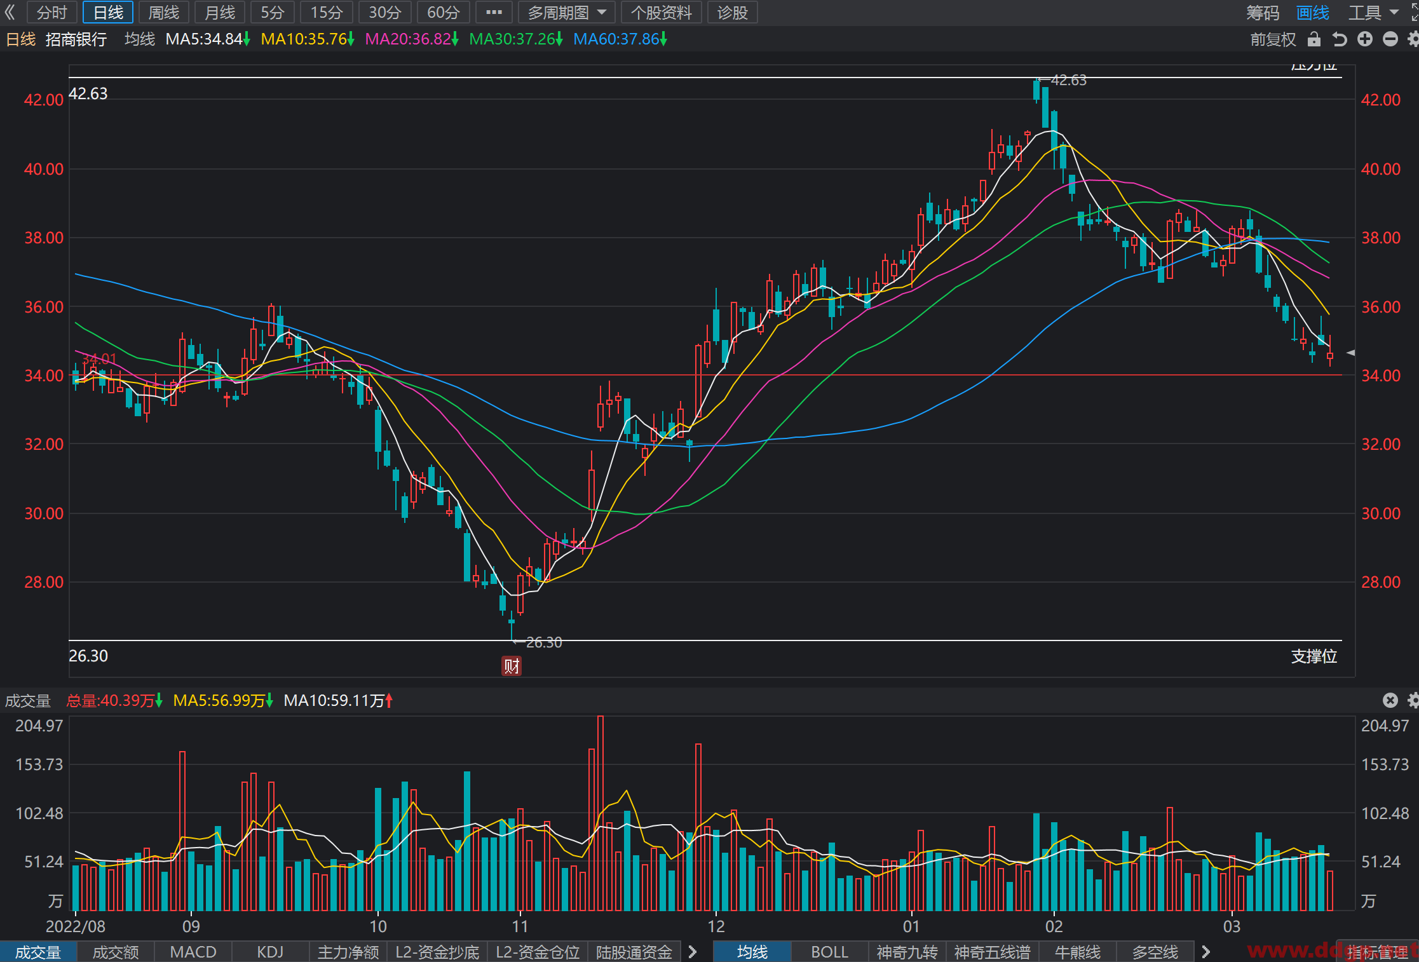Viewport: 1419px width, 962px height.
Task: Click the 诊股 diagnosis button
Action: [x=733, y=12]
